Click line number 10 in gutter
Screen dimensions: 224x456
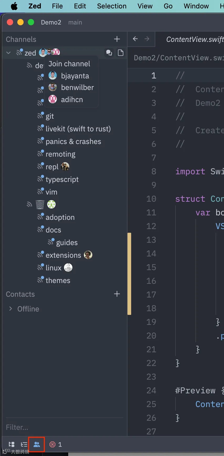(x=151, y=199)
